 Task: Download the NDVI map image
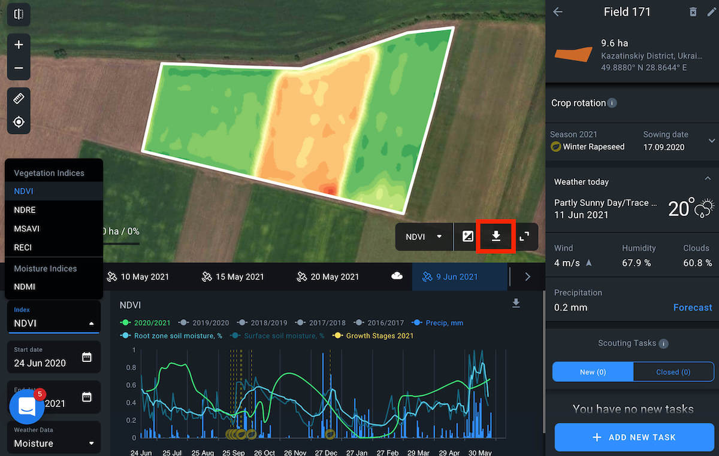point(496,236)
